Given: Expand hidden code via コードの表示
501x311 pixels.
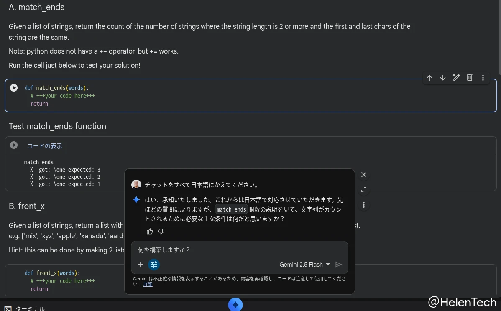Looking at the screenshot, I should click(44, 145).
